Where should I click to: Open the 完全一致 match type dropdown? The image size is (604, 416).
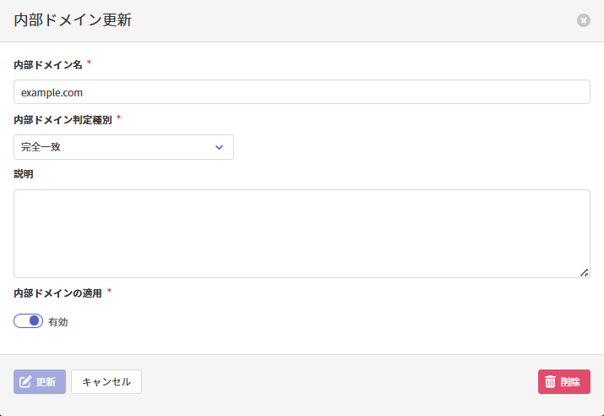(x=123, y=147)
